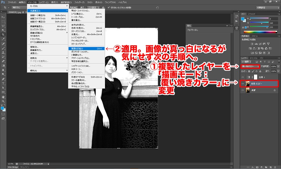Toggle Quick Mask mode icon
Viewport: 281px width, 169px height.
(x=3, y=114)
